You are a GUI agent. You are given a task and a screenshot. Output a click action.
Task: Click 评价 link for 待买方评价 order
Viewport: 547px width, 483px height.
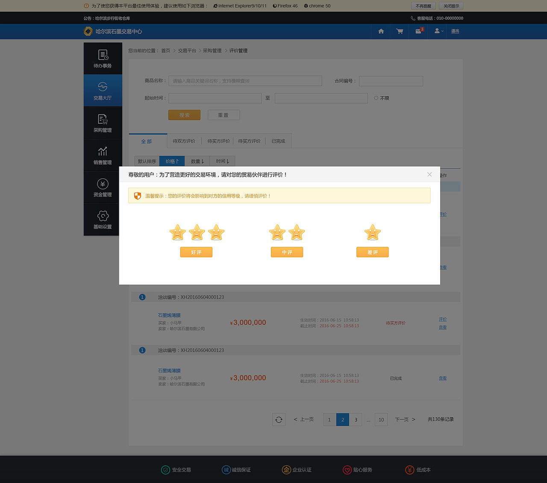pos(443,320)
